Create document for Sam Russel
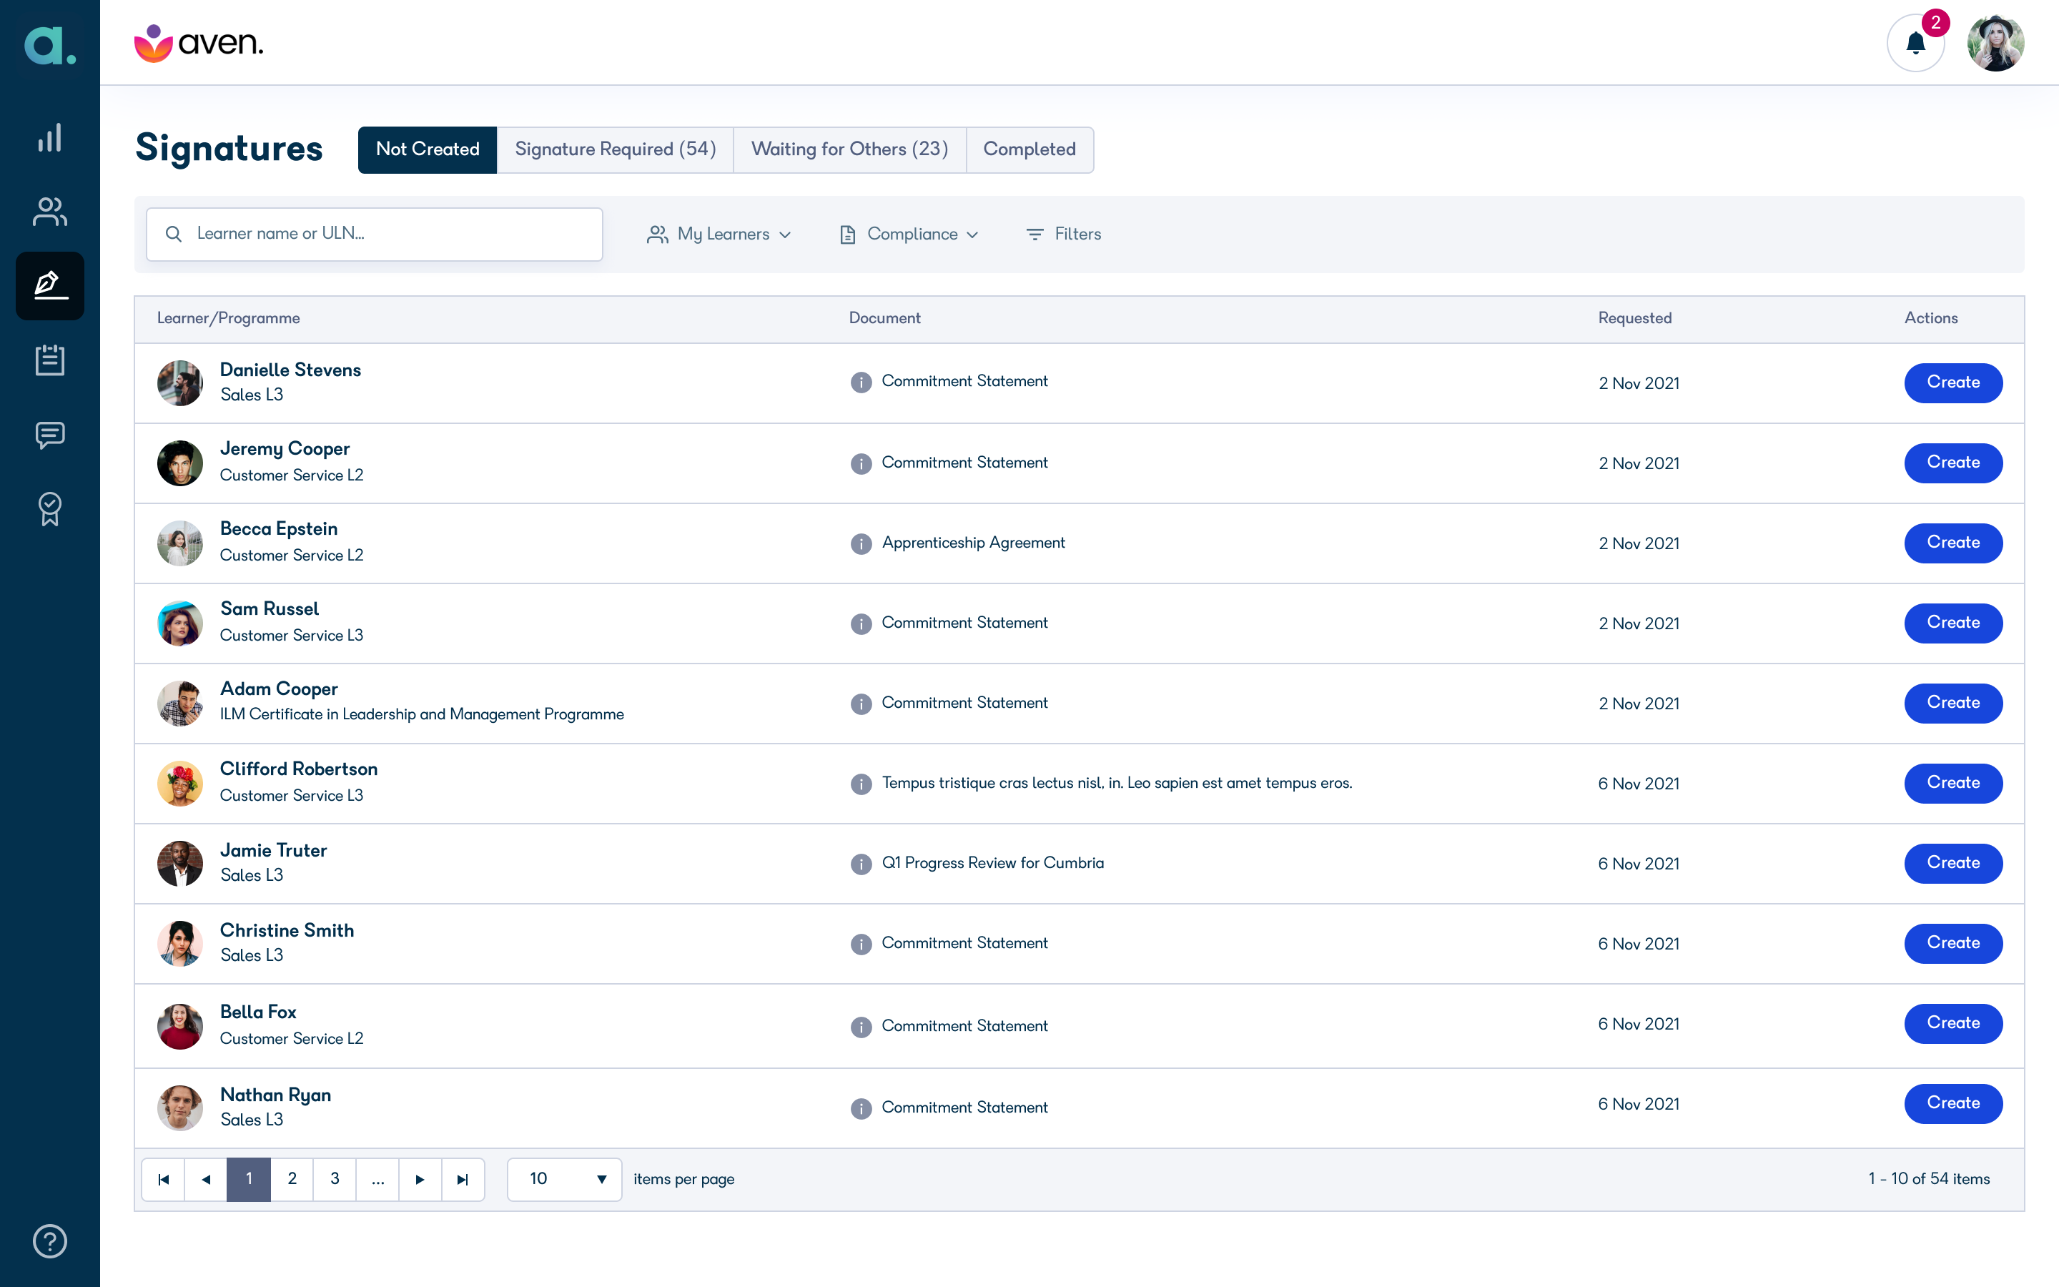2059x1287 pixels. [x=1952, y=622]
